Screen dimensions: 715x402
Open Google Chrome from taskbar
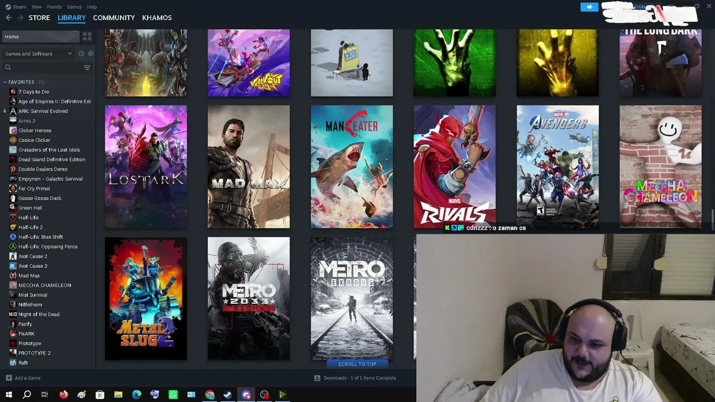tap(209, 395)
